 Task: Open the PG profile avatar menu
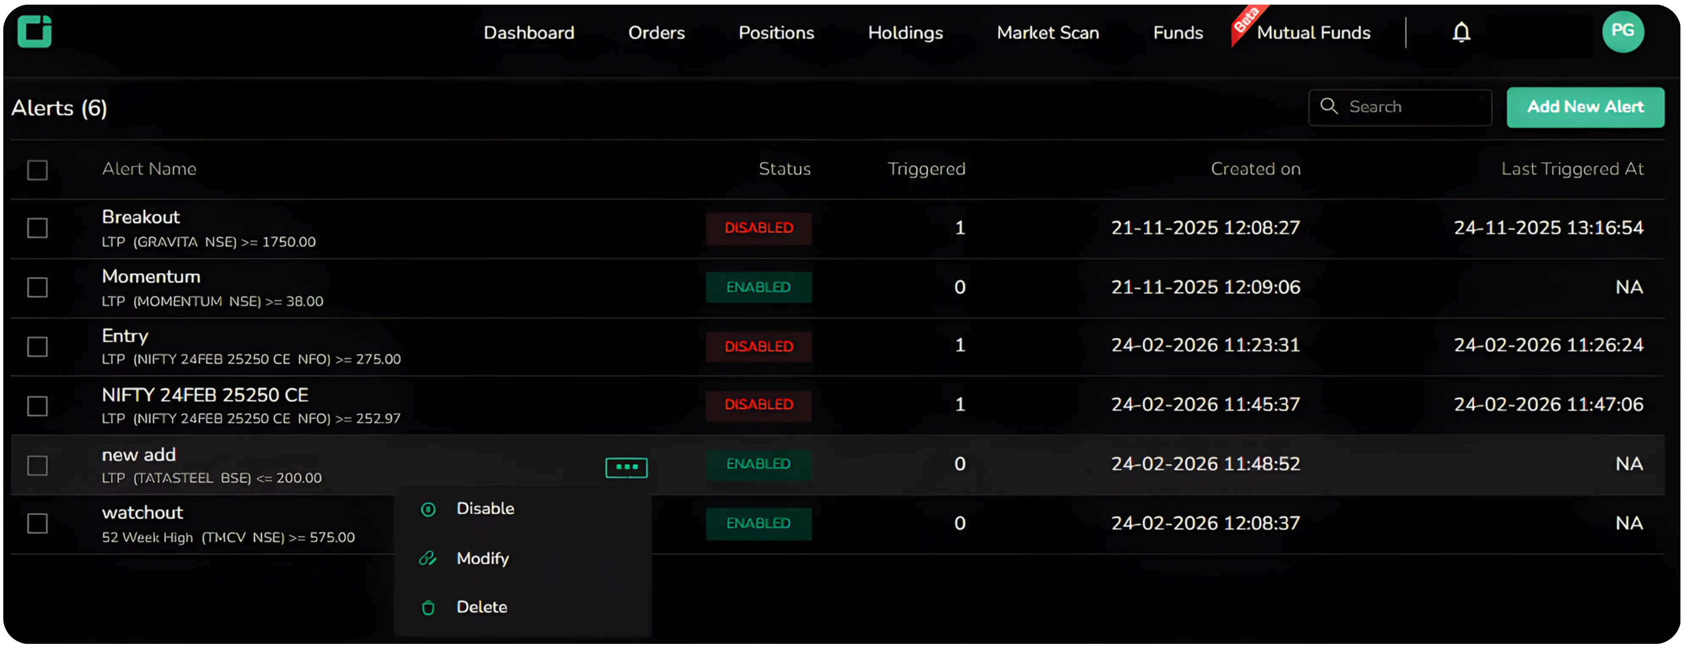coord(1624,31)
